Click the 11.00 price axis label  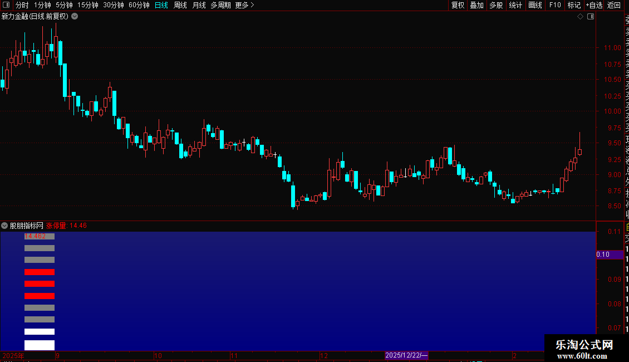coord(612,48)
